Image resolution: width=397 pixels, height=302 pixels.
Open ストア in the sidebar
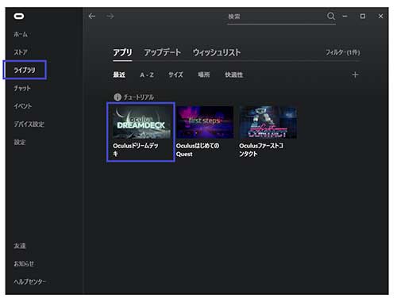21,52
